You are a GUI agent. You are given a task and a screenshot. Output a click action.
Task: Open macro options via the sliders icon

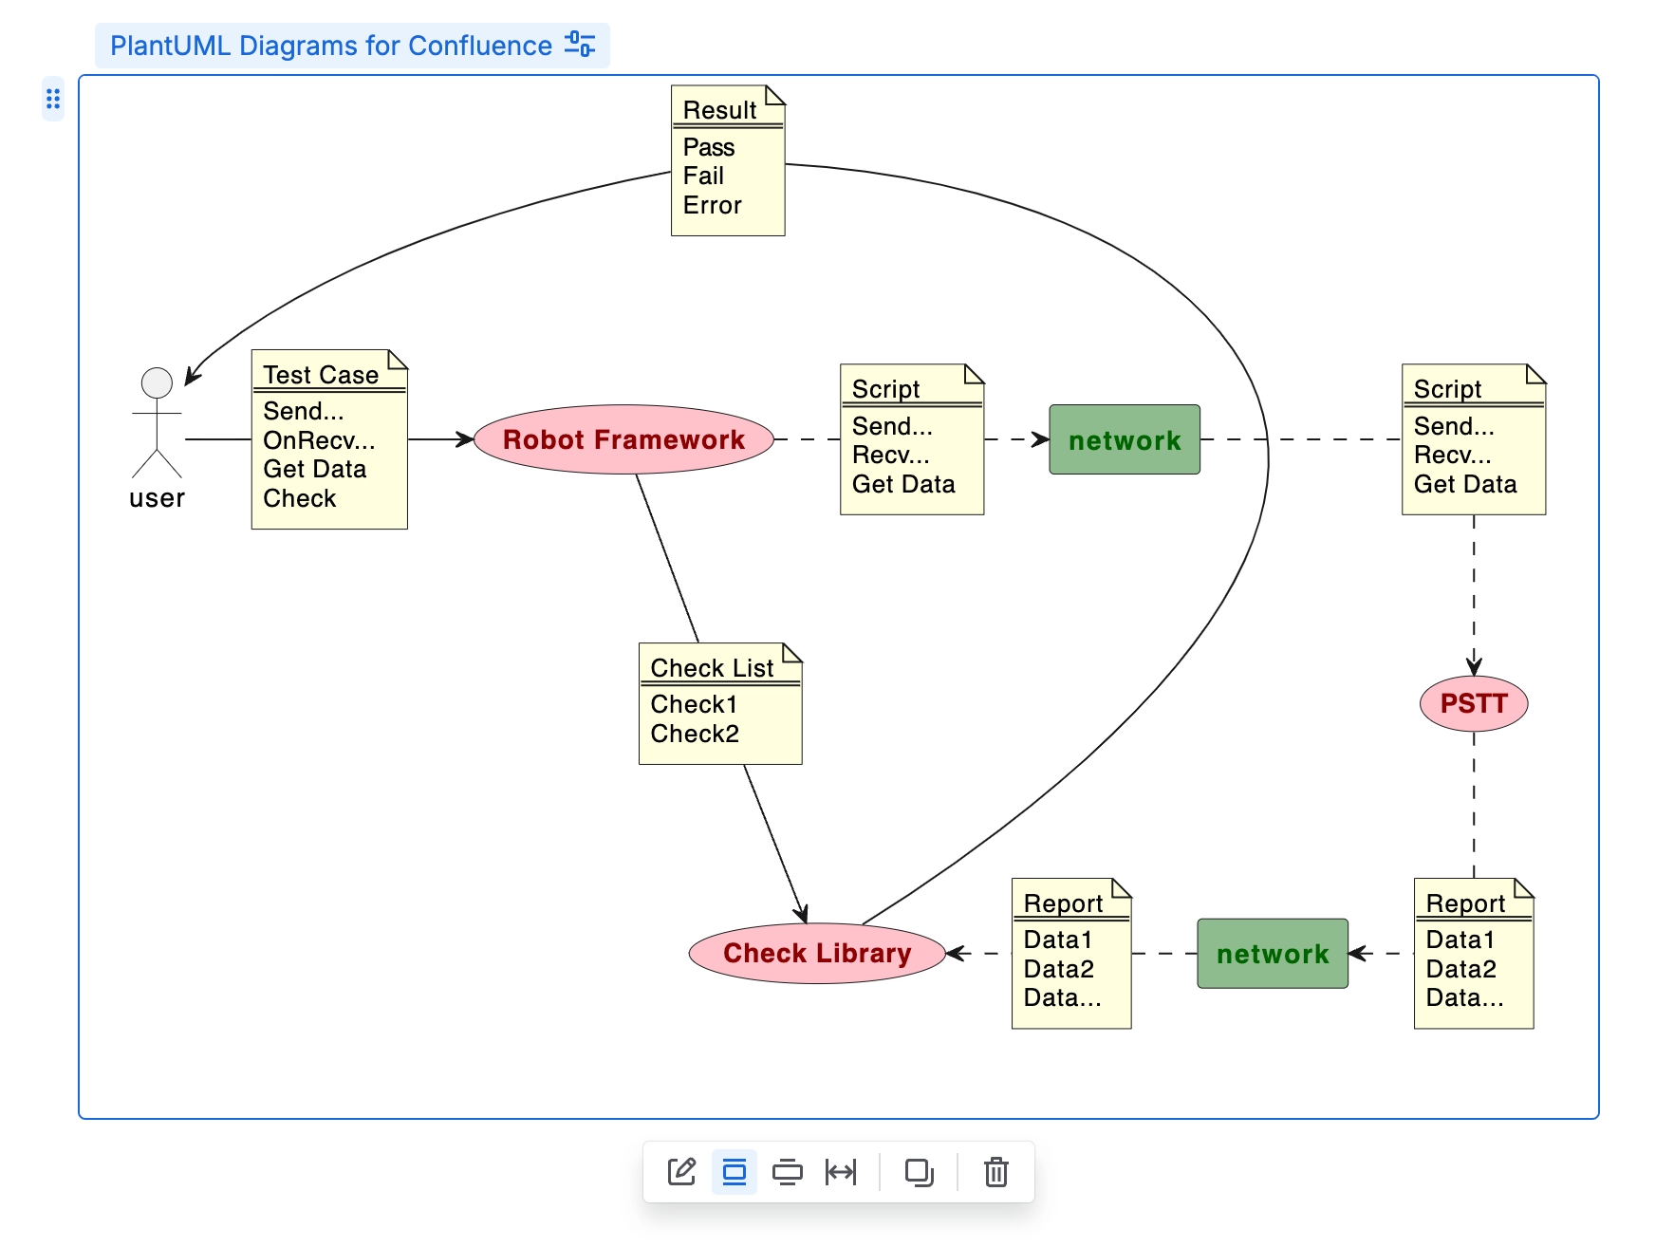pos(582,42)
